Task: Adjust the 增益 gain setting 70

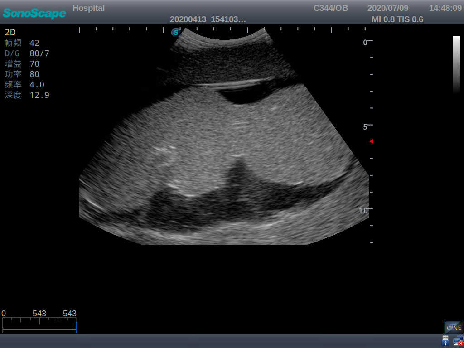Action: pyautogui.click(x=34, y=63)
